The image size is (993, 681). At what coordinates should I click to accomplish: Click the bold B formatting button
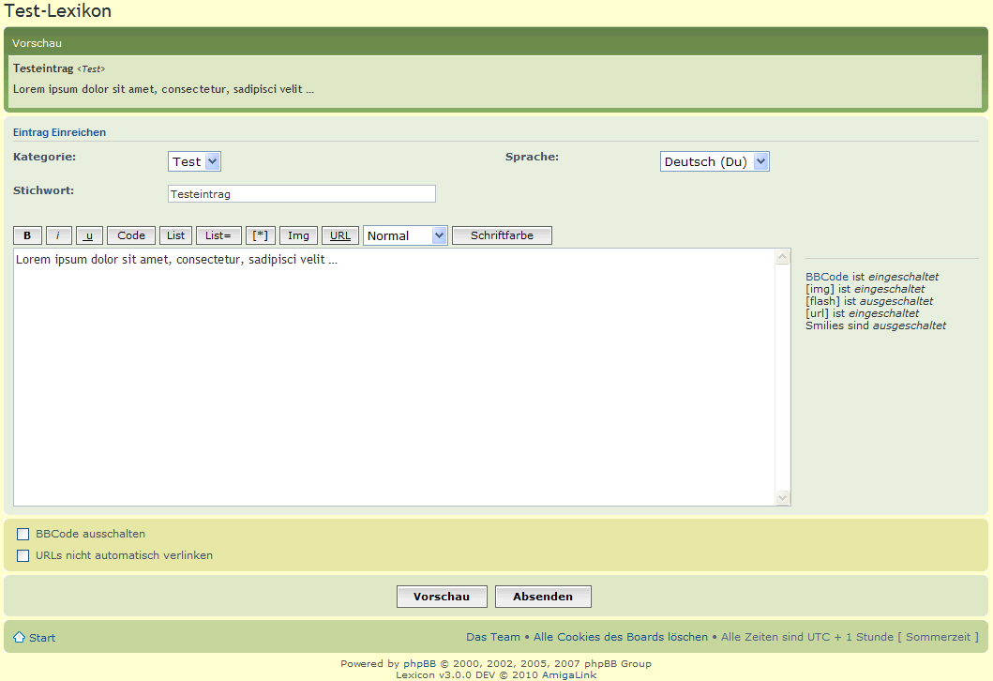[x=27, y=235]
